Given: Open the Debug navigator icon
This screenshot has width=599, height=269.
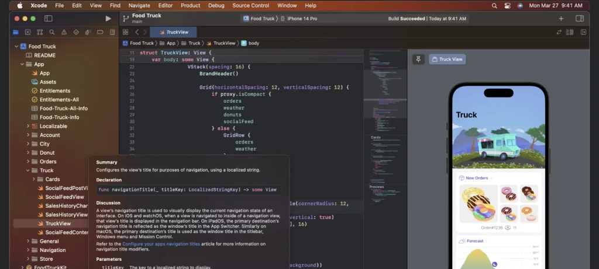Looking at the screenshot, I should click(88, 32).
